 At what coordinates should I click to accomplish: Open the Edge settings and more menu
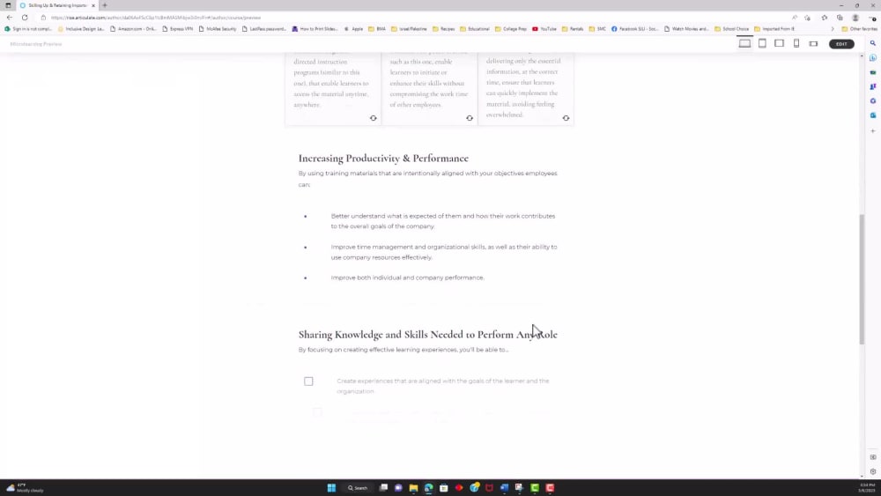(x=871, y=18)
